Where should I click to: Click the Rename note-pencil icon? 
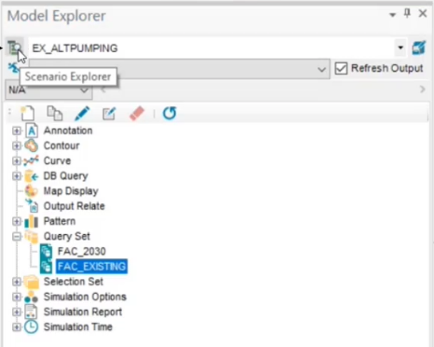(x=109, y=114)
